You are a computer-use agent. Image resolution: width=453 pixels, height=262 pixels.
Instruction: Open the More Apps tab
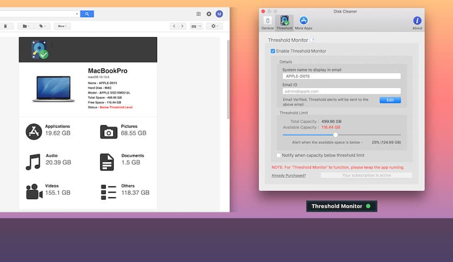[x=303, y=23]
